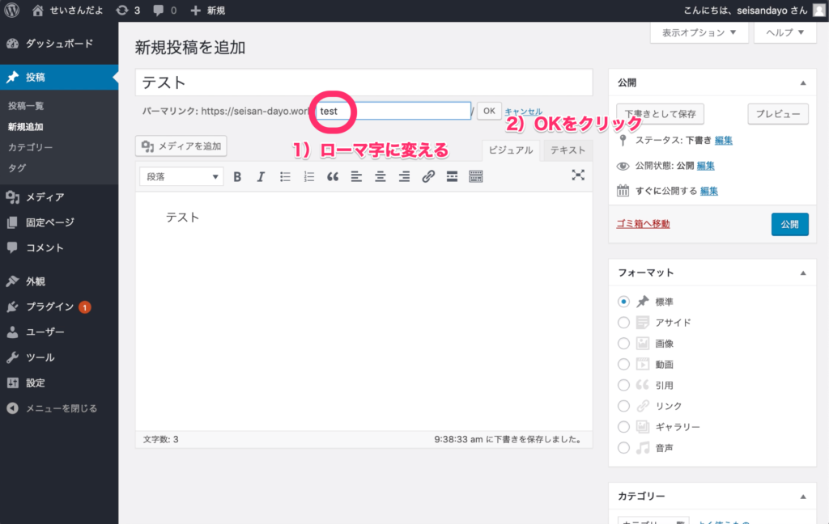Image resolution: width=829 pixels, height=524 pixels.
Task: Show the toolbar toggle (kitchen sink) icon
Action: 475,176
